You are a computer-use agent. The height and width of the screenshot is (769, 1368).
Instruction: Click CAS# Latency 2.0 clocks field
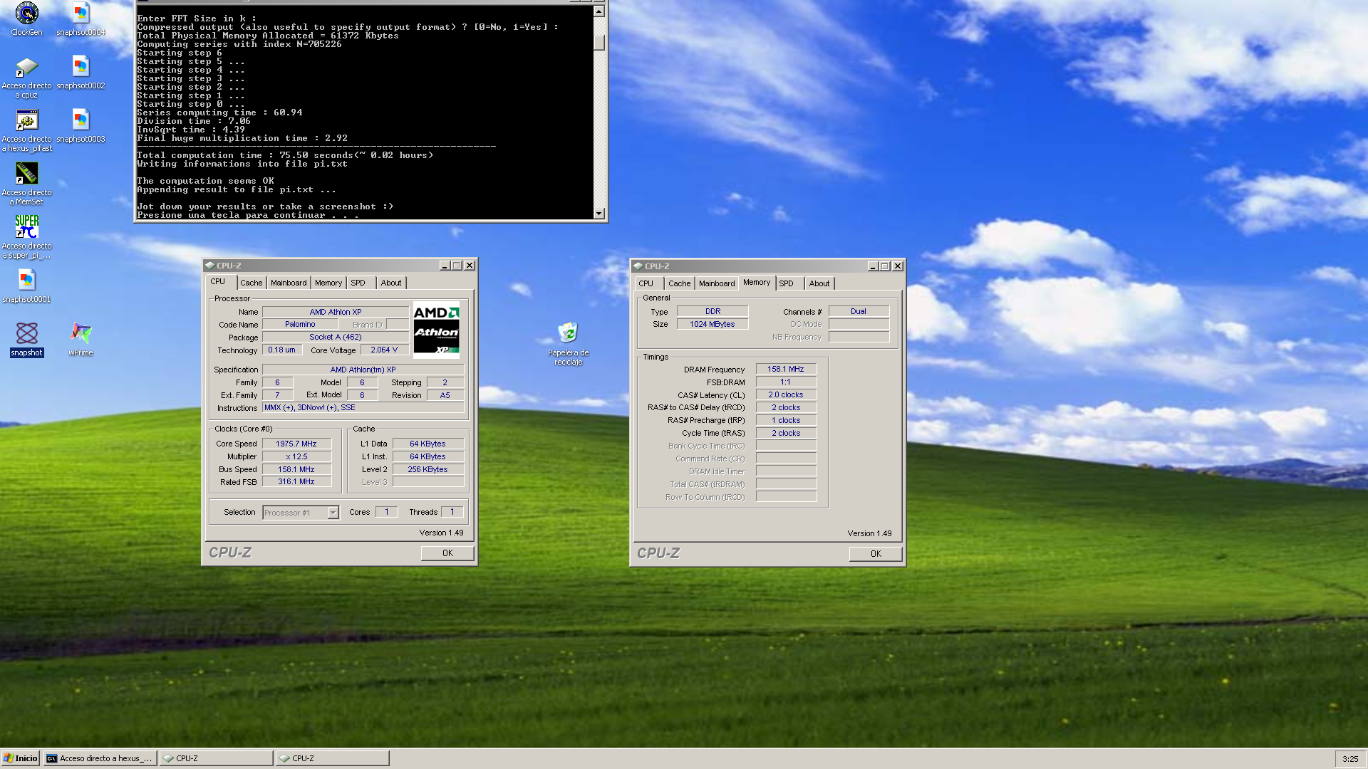pos(786,394)
